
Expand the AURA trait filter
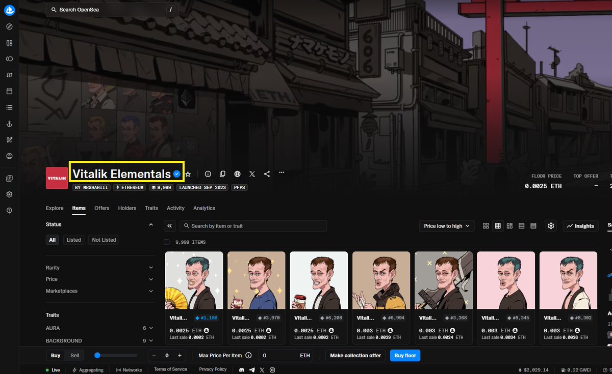[99, 328]
